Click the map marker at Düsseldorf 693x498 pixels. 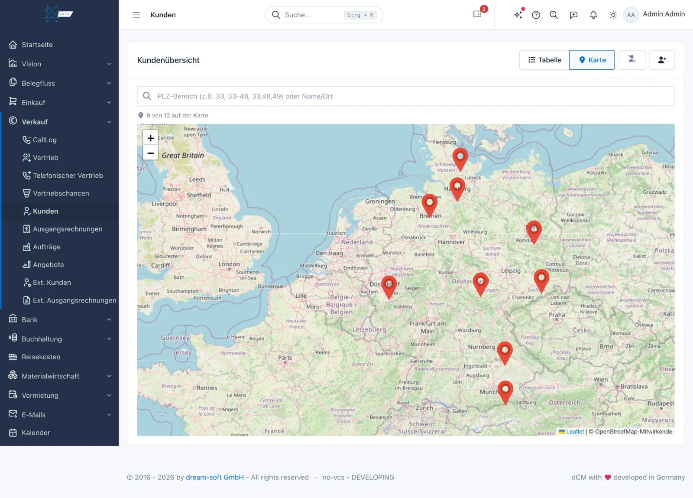(x=389, y=287)
